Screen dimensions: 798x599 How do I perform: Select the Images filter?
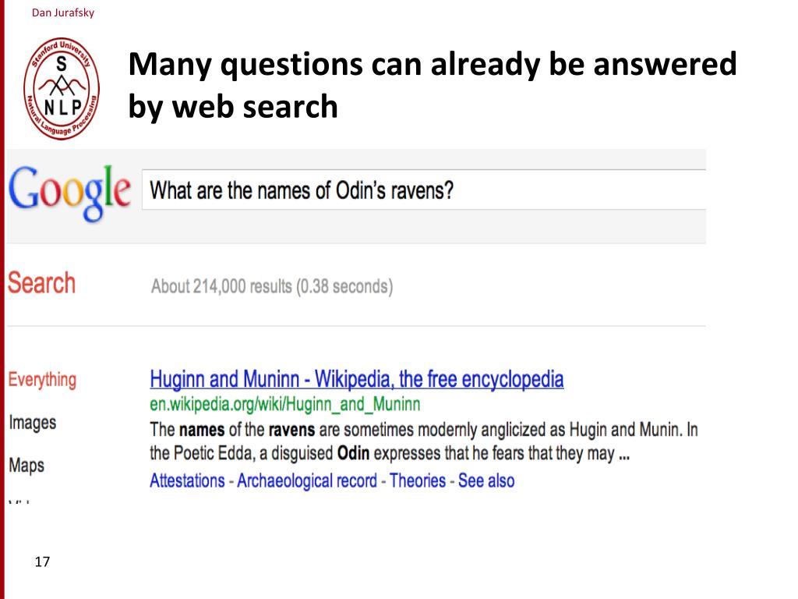click(x=33, y=423)
